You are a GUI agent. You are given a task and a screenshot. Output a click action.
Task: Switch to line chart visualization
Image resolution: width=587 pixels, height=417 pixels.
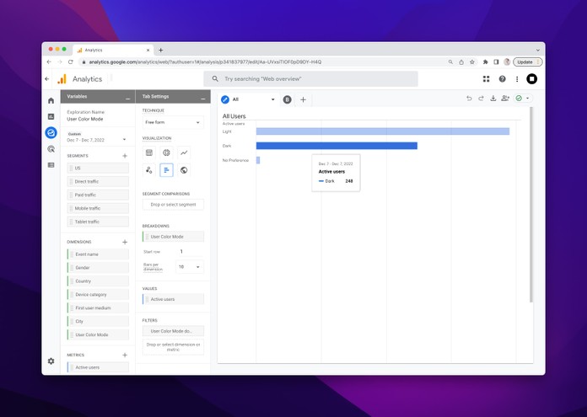click(x=184, y=152)
